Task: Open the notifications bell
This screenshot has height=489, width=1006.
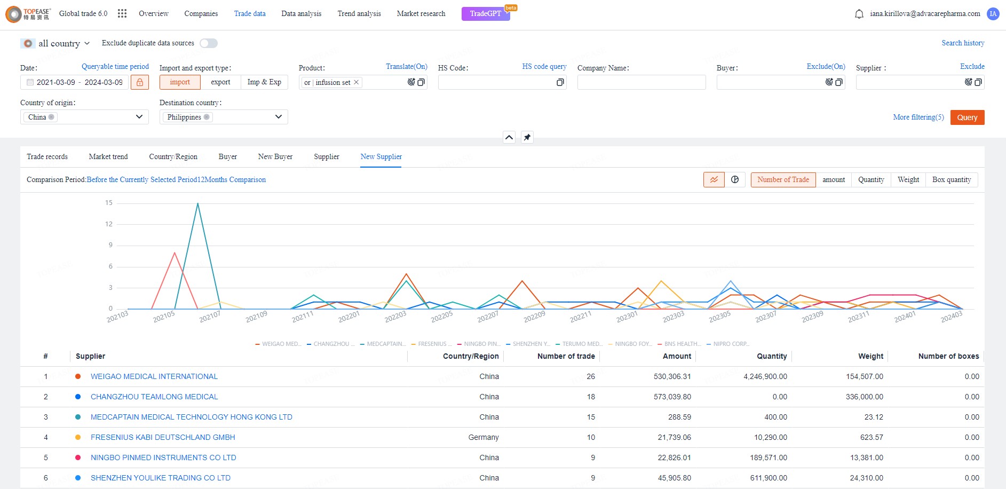Action: [x=859, y=14]
